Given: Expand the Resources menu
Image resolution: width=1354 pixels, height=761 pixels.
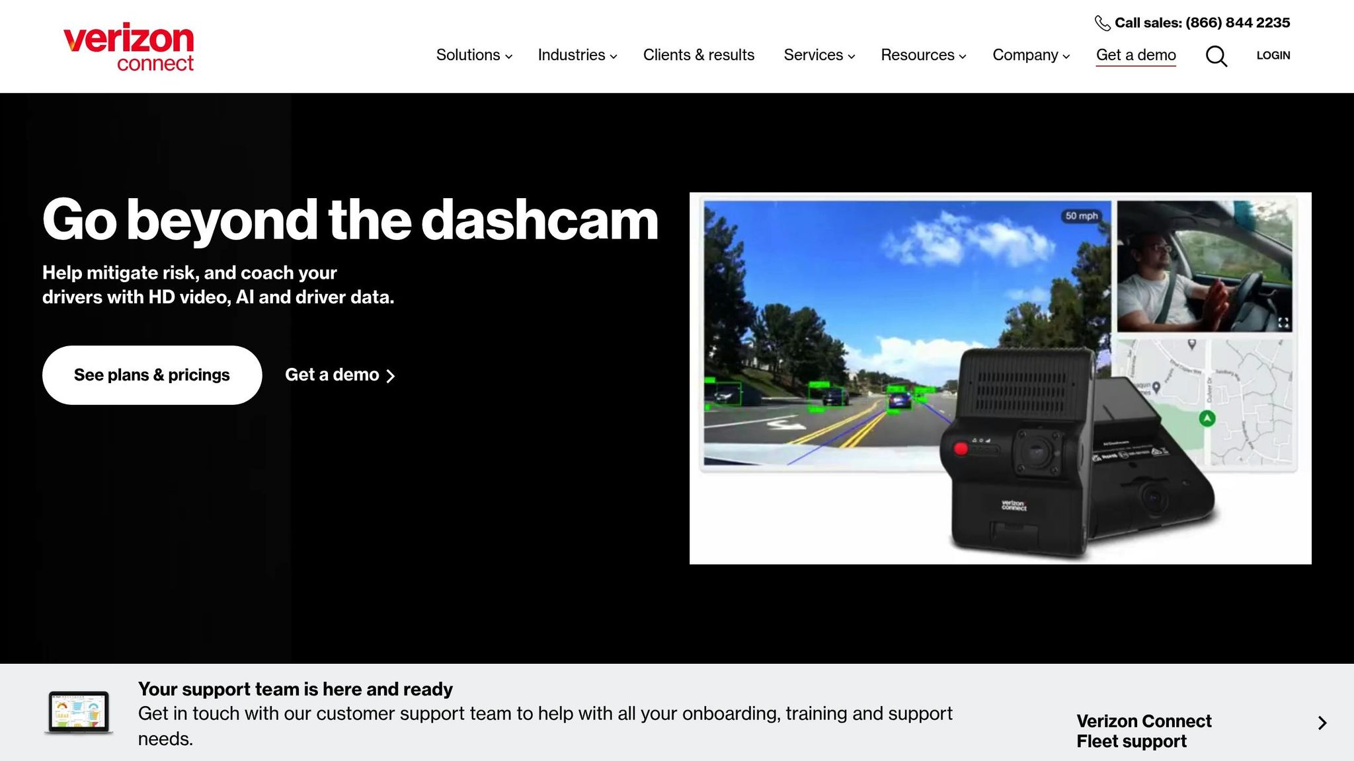Looking at the screenshot, I should [923, 55].
